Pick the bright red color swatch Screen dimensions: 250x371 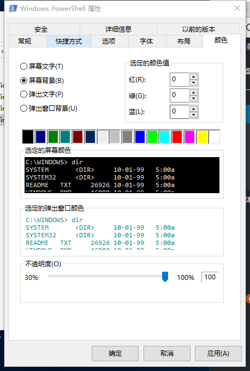pyautogui.click(x=177, y=137)
